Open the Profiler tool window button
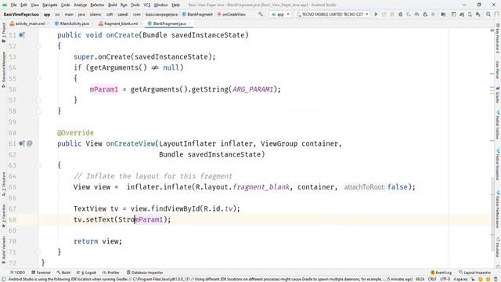The width and height of the screenshot is (501, 282). click(110, 273)
